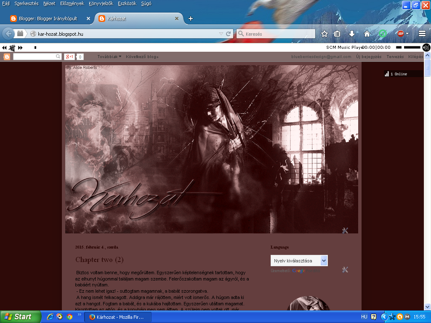431x323 pixels.
Task: Edit header widget wrench icon
Action: [345, 230]
